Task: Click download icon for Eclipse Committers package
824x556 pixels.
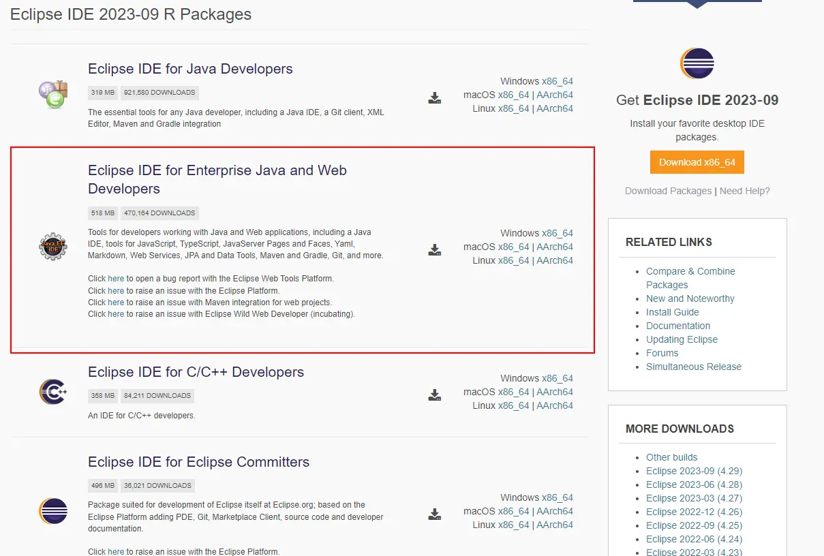Action: tap(435, 514)
